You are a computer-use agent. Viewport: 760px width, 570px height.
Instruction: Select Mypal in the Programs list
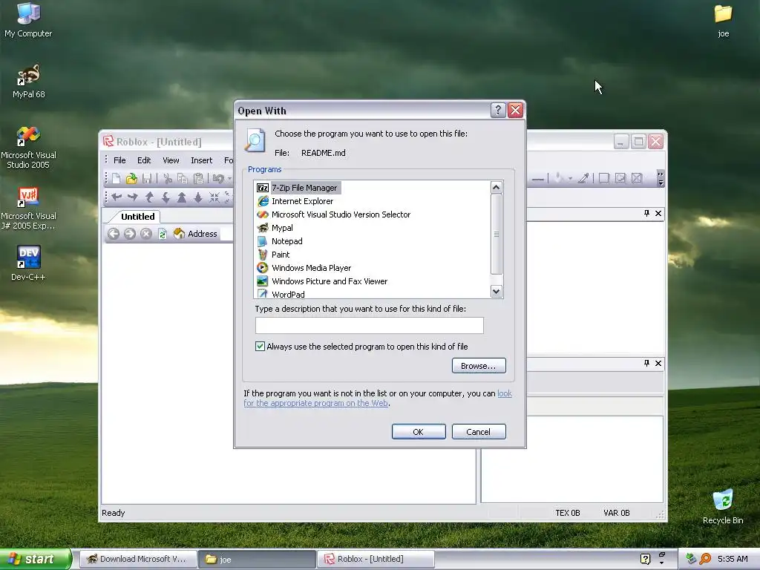pyautogui.click(x=275, y=228)
